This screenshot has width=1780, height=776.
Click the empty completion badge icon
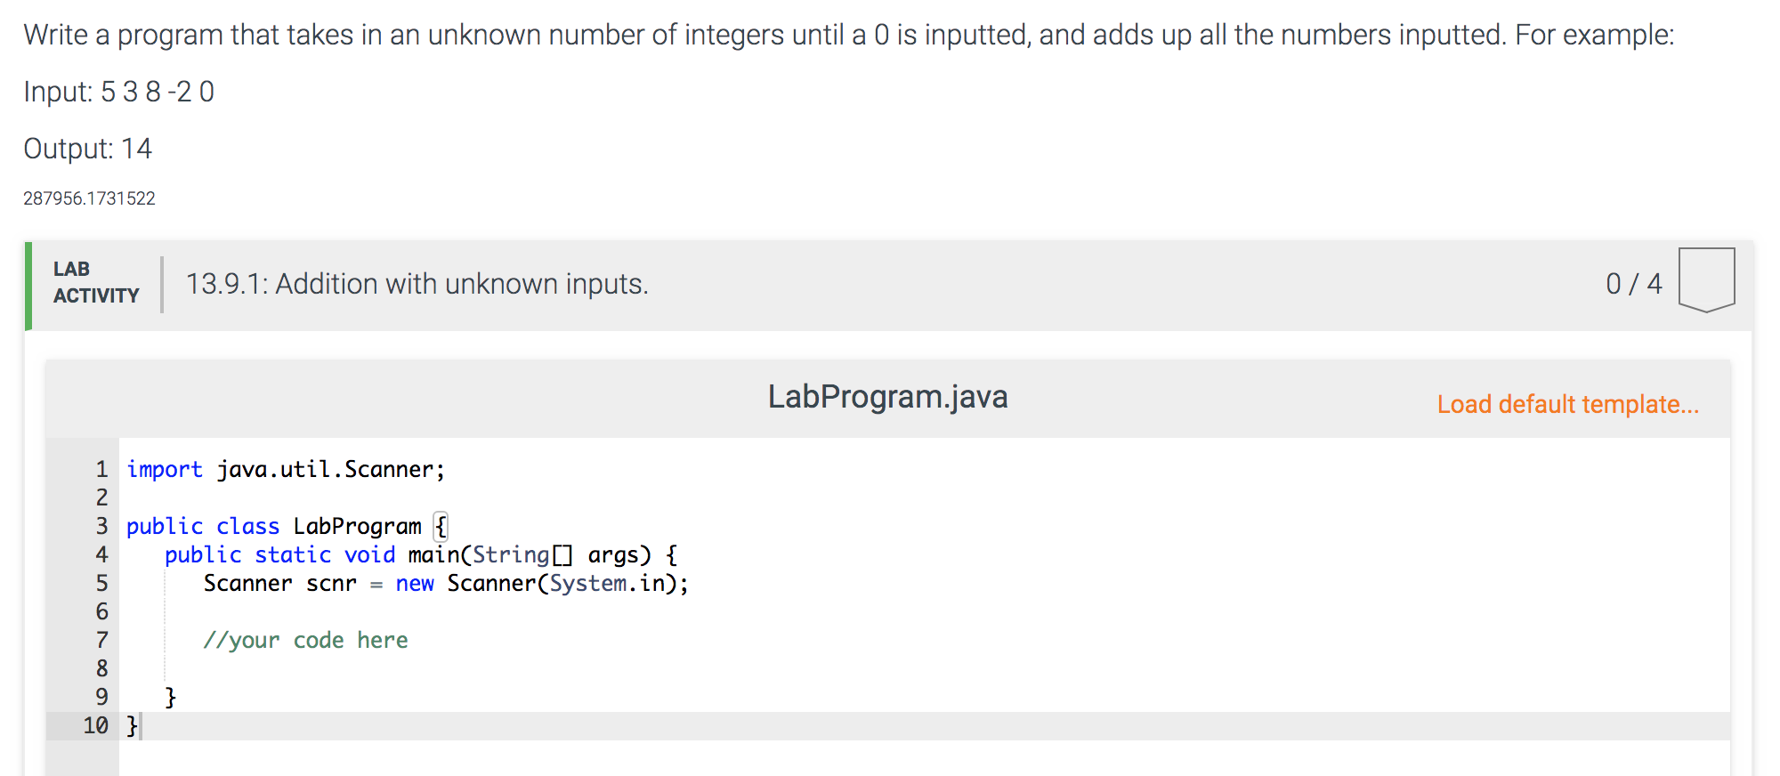point(1706,279)
